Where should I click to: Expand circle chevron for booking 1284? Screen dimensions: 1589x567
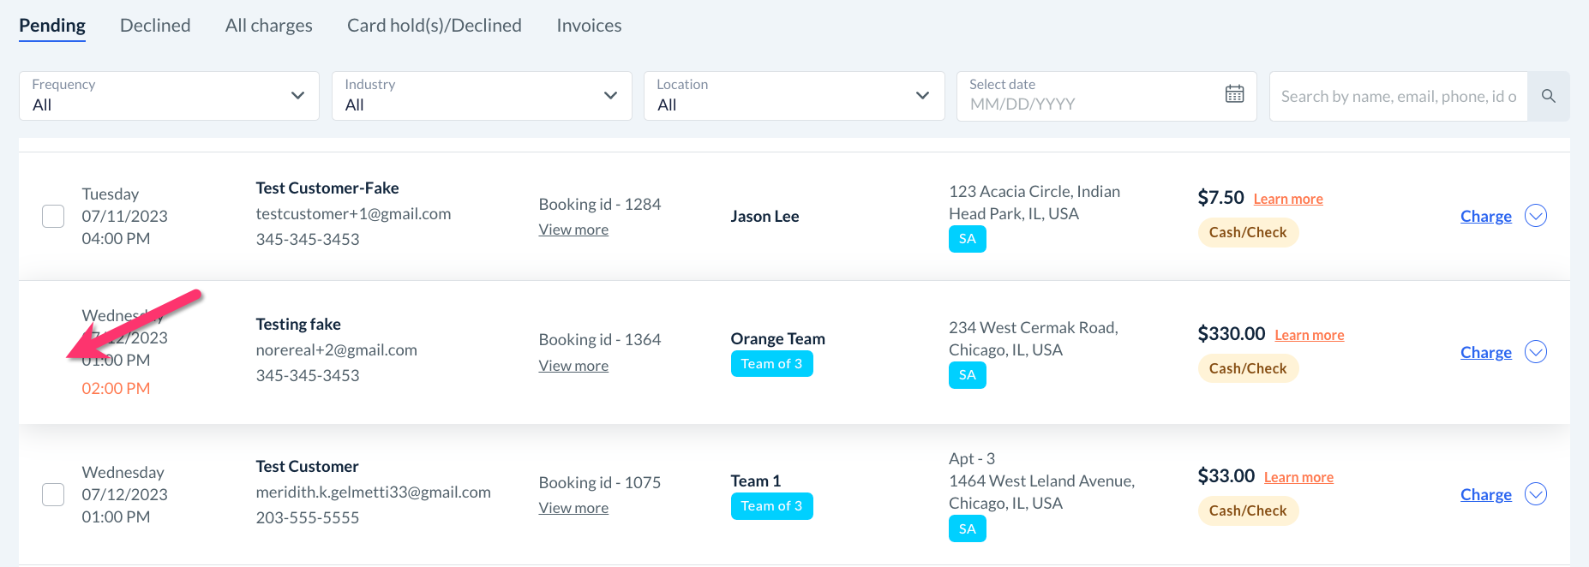[1536, 216]
